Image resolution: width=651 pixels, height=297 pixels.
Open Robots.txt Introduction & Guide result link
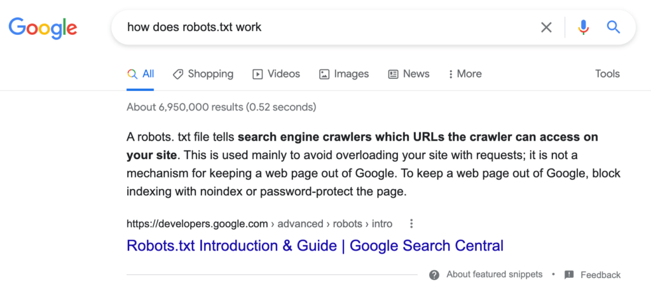pyautogui.click(x=315, y=245)
